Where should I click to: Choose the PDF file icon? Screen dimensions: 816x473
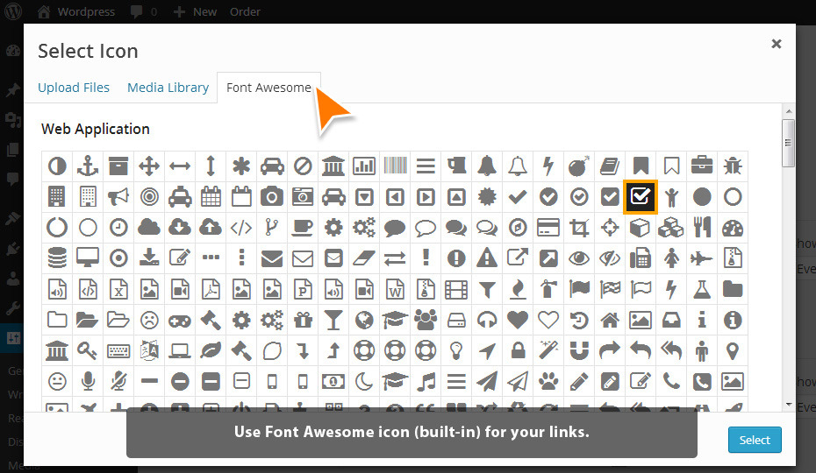pos(211,289)
